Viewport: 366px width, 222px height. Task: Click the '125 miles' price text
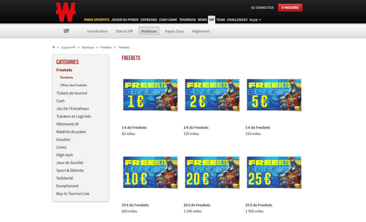tap(191, 134)
